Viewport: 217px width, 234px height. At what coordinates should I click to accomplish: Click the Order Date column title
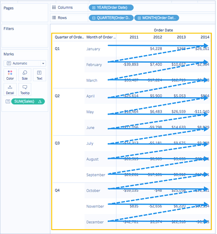click(x=163, y=30)
